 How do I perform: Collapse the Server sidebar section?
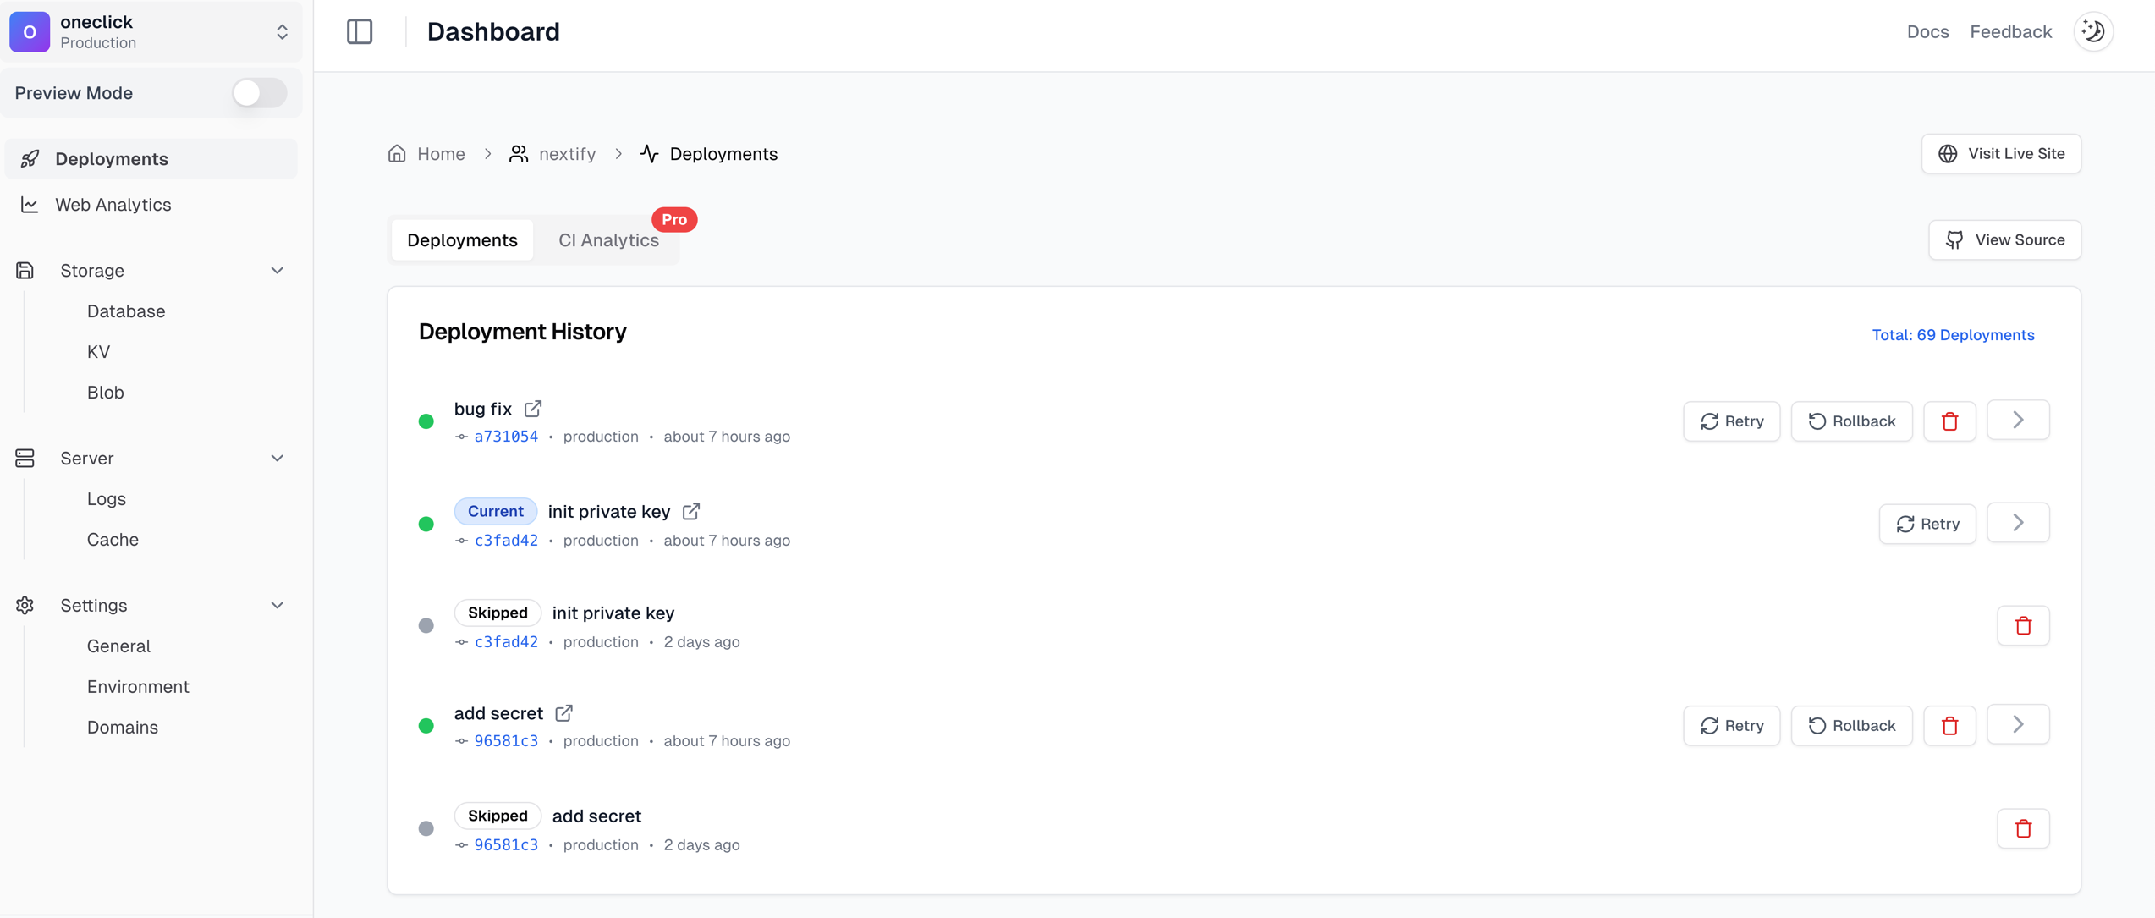[x=278, y=459]
